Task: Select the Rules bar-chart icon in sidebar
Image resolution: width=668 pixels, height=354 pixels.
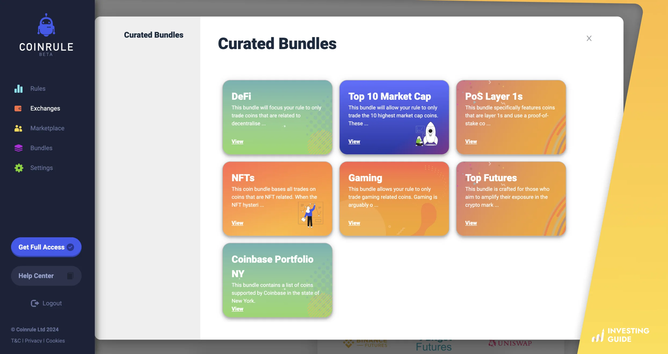Action: click(x=18, y=88)
